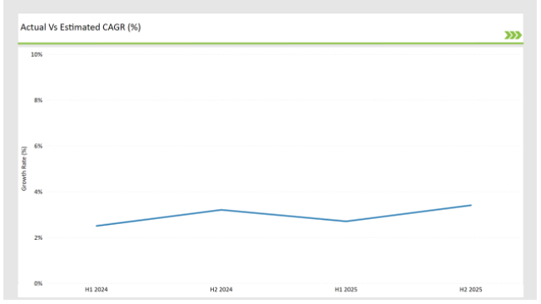Click the 6% y-axis tick label

point(38,146)
